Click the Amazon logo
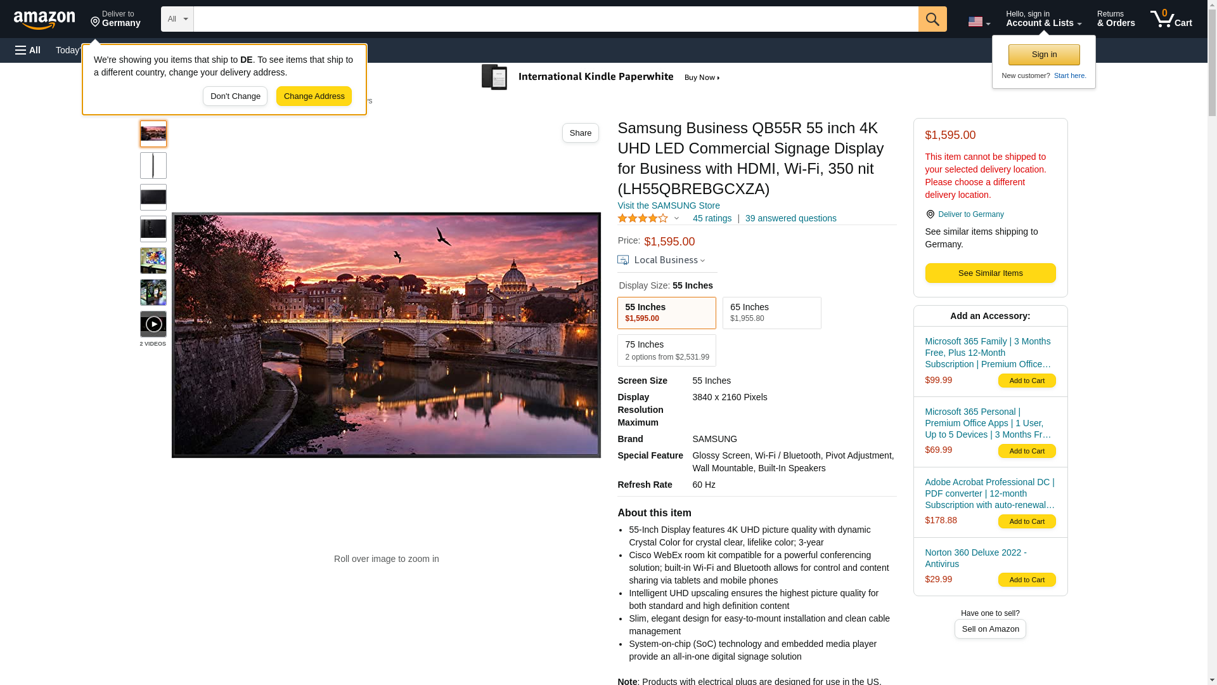Image resolution: width=1217 pixels, height=685 pixels. (x=44, y=20)
